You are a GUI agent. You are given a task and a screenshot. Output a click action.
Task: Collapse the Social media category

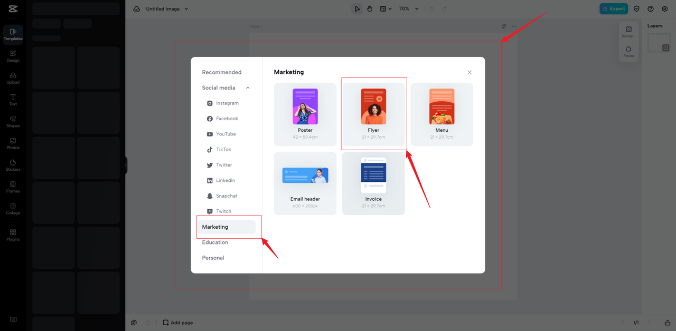tap(248, 88)
